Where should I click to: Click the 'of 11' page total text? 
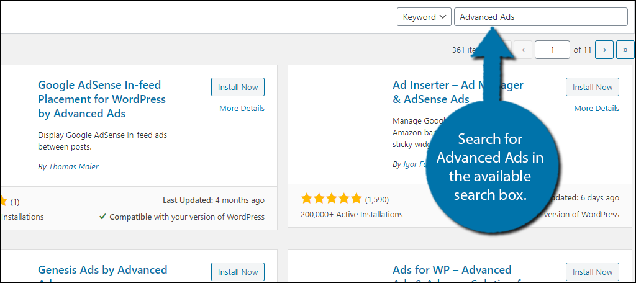click(583, 50)
